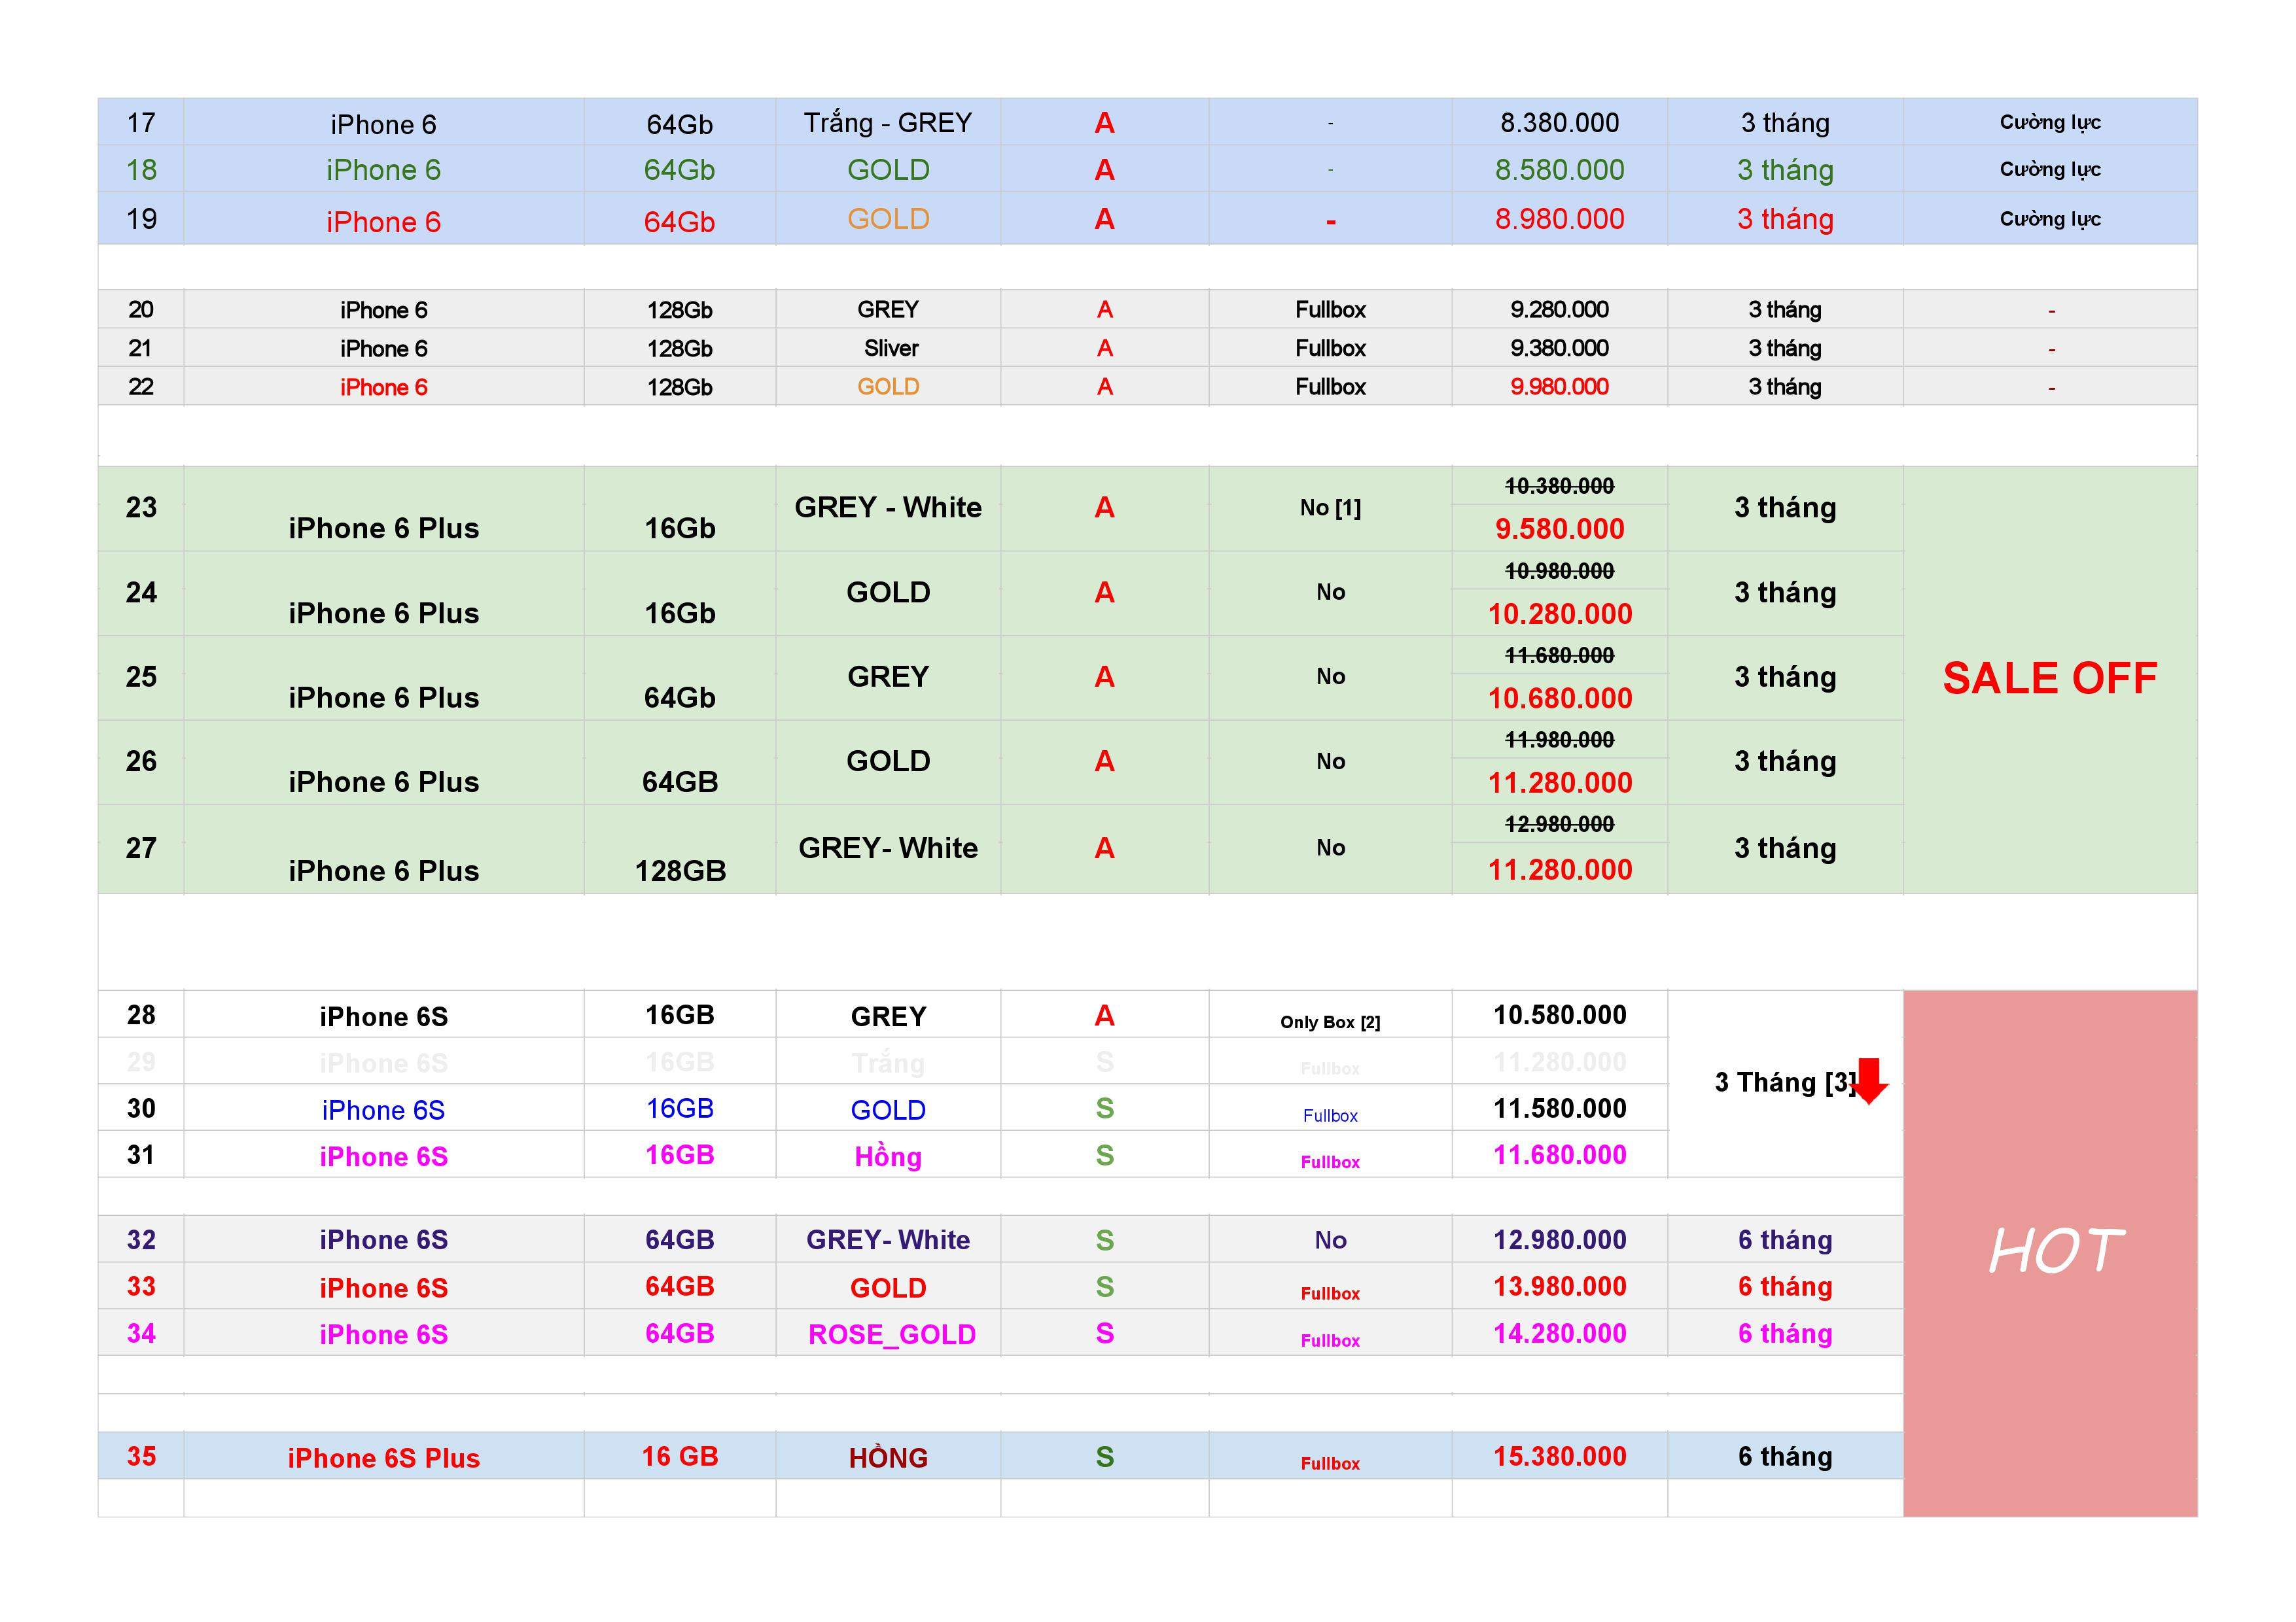Select the green iPhone 6 cell in row 18
Viewport: 2296px width, 1622px height.
point(383,170)
